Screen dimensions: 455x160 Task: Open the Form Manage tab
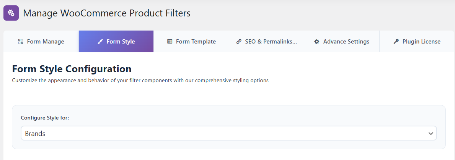(41, 41)
